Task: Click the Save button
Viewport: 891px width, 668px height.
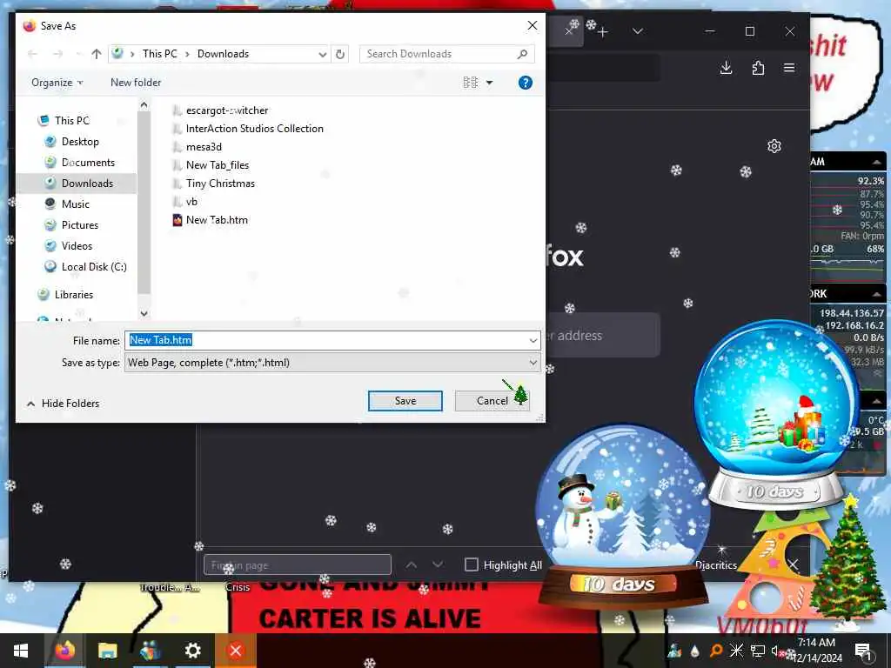Action: pyautogui.click(x=405, y=401)
